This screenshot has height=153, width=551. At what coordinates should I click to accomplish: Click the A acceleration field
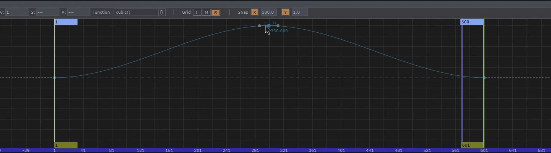79,12
